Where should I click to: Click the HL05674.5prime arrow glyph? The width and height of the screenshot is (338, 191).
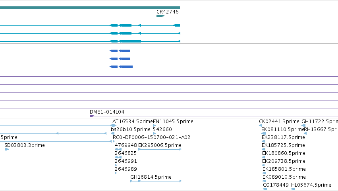coord(293,189)
